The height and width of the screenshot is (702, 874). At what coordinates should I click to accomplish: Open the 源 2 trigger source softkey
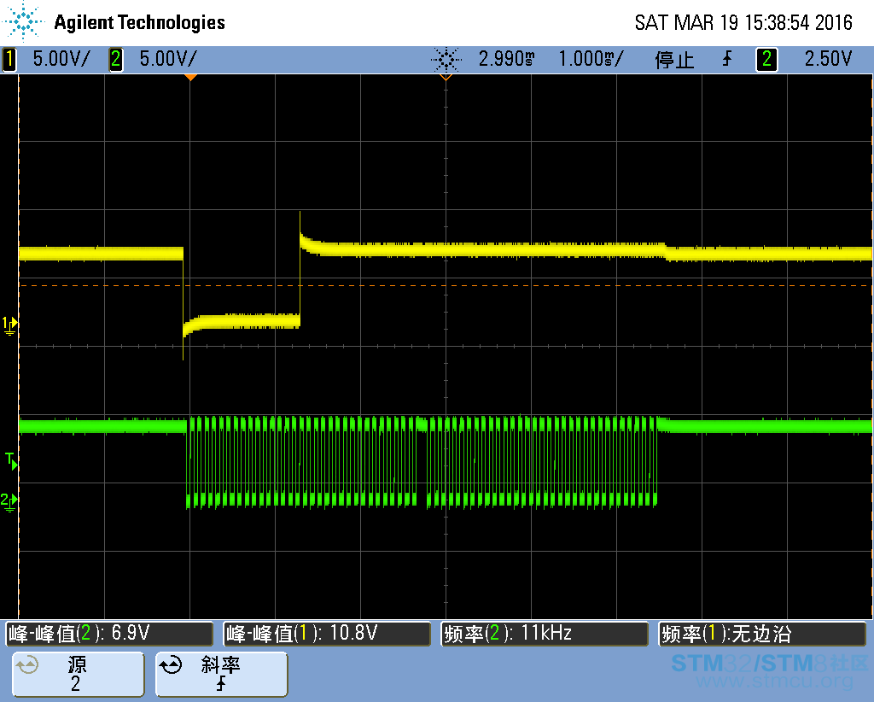[78, 674]
